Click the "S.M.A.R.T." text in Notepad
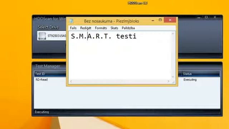 (x=91, y=36)
